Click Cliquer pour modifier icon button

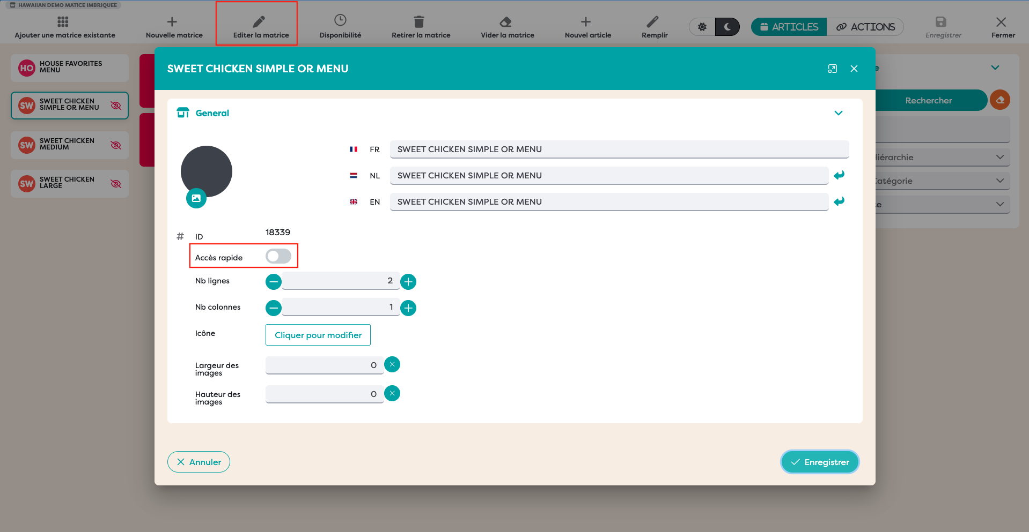coord(318,335)
